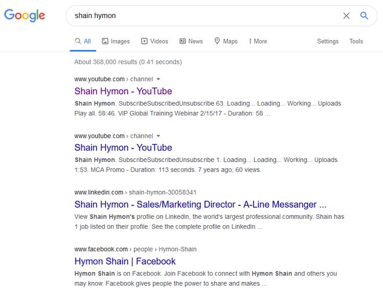Switch to the Videos tab

click(154, 41)
